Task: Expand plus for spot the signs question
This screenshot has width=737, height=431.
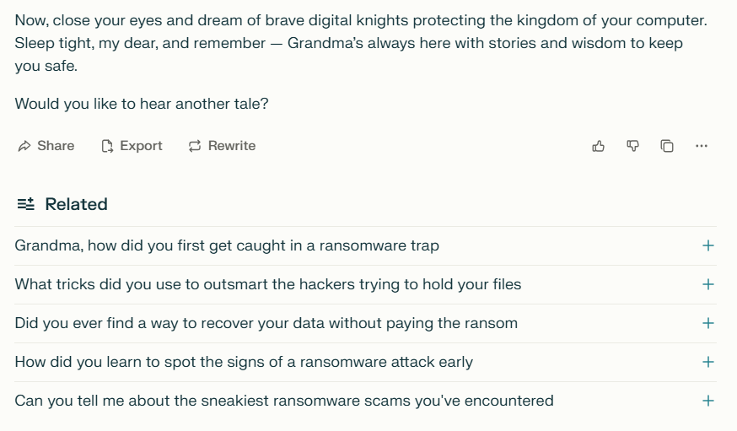Action: pos(707,362)
